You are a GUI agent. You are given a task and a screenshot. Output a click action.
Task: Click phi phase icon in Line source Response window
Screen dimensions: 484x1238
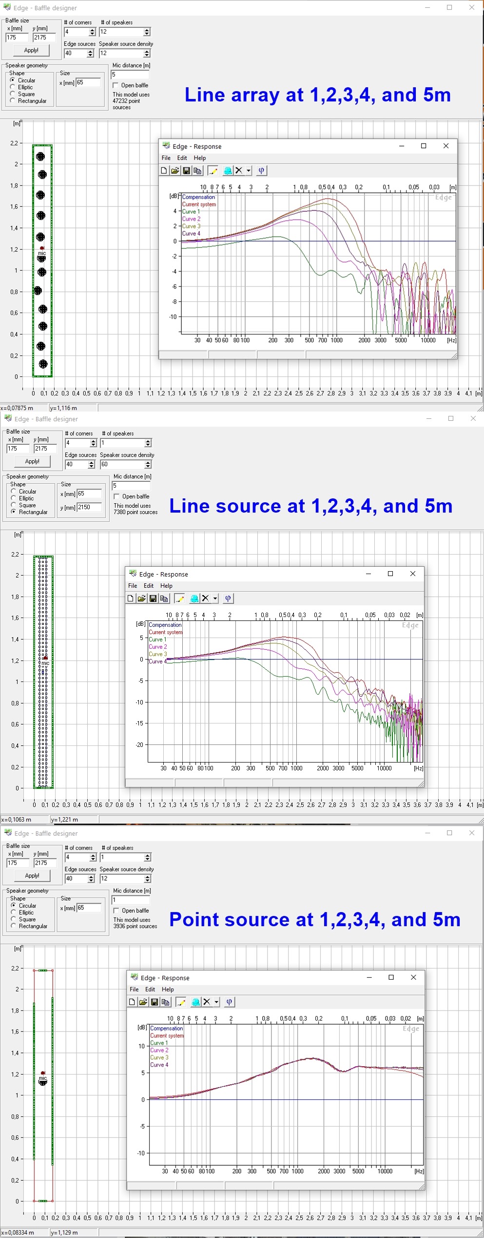coord(228,598)
